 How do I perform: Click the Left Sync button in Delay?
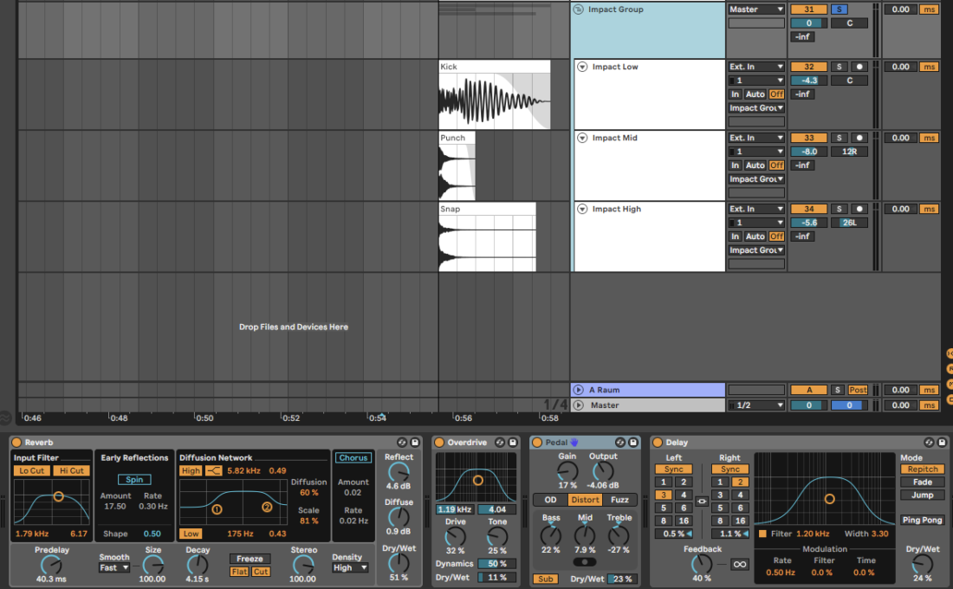pyautogui.click(x=673, y=469)
